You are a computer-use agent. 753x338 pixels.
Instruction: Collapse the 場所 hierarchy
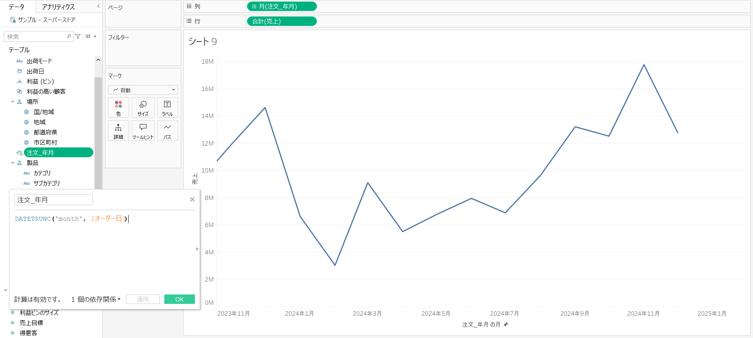point(13,102)
